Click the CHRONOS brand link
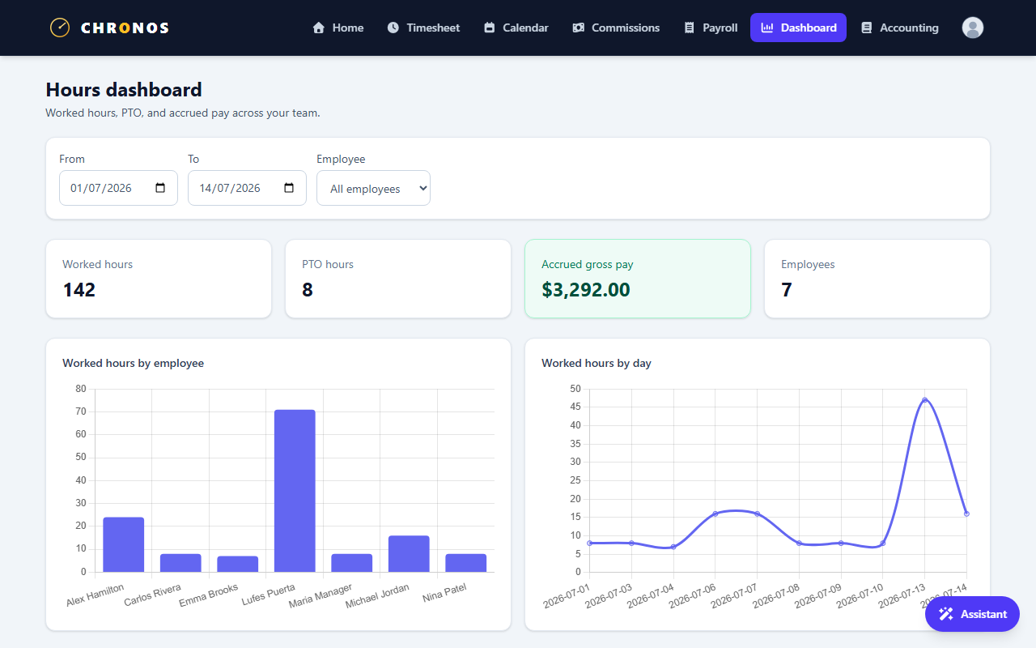 pos(109,28)
